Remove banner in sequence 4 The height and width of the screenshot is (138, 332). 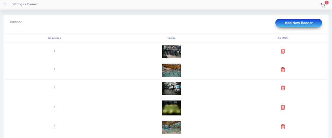click(x=283, y=107)
